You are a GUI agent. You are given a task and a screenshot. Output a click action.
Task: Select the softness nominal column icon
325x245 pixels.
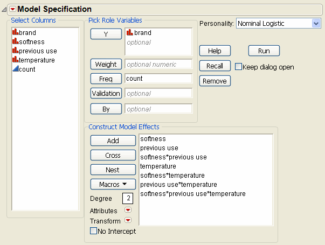(x=15, y=41)
